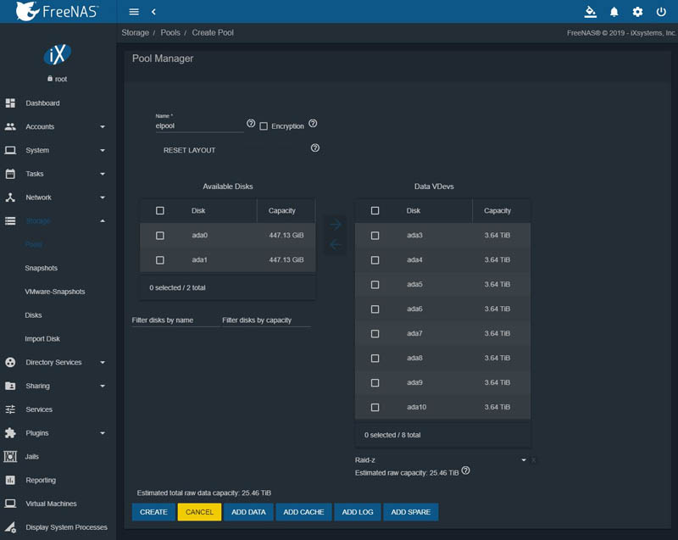Click the help icon next to pool name
The width and height of the screenshot is (678, 540).
pos(251,124)
